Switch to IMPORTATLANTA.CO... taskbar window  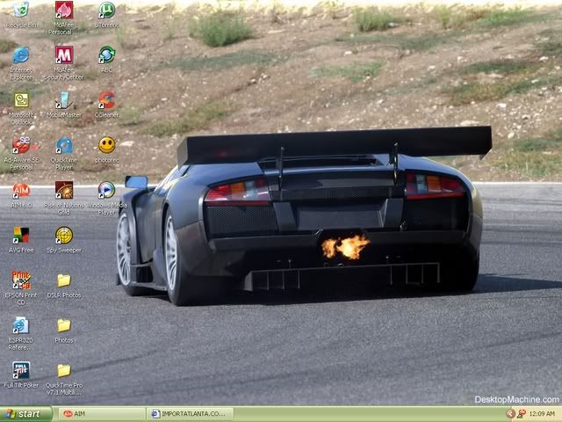tap(189, 413)
